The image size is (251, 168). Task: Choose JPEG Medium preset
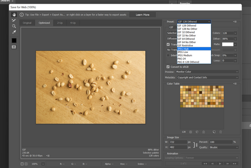pos(194,55)
